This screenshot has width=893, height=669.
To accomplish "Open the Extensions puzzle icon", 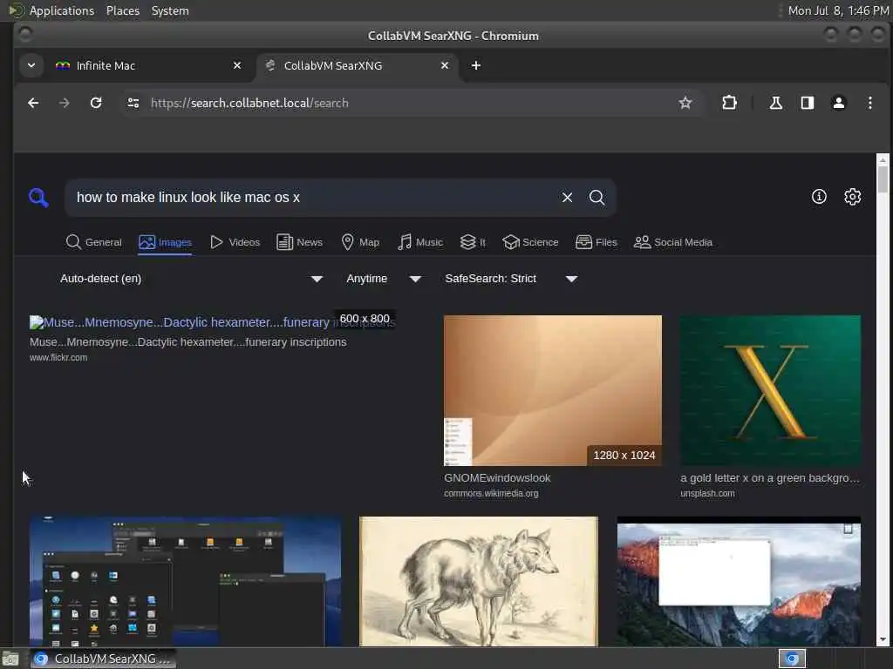I will (x=729, y=103).
